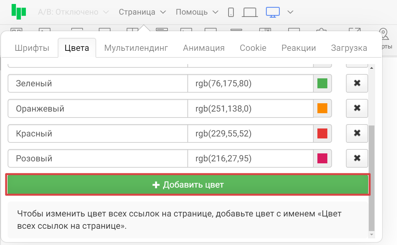Expand the Страница menu
The width and height of the screenshot is (397, 245).
pyautogui.click(x=142, y=12)
